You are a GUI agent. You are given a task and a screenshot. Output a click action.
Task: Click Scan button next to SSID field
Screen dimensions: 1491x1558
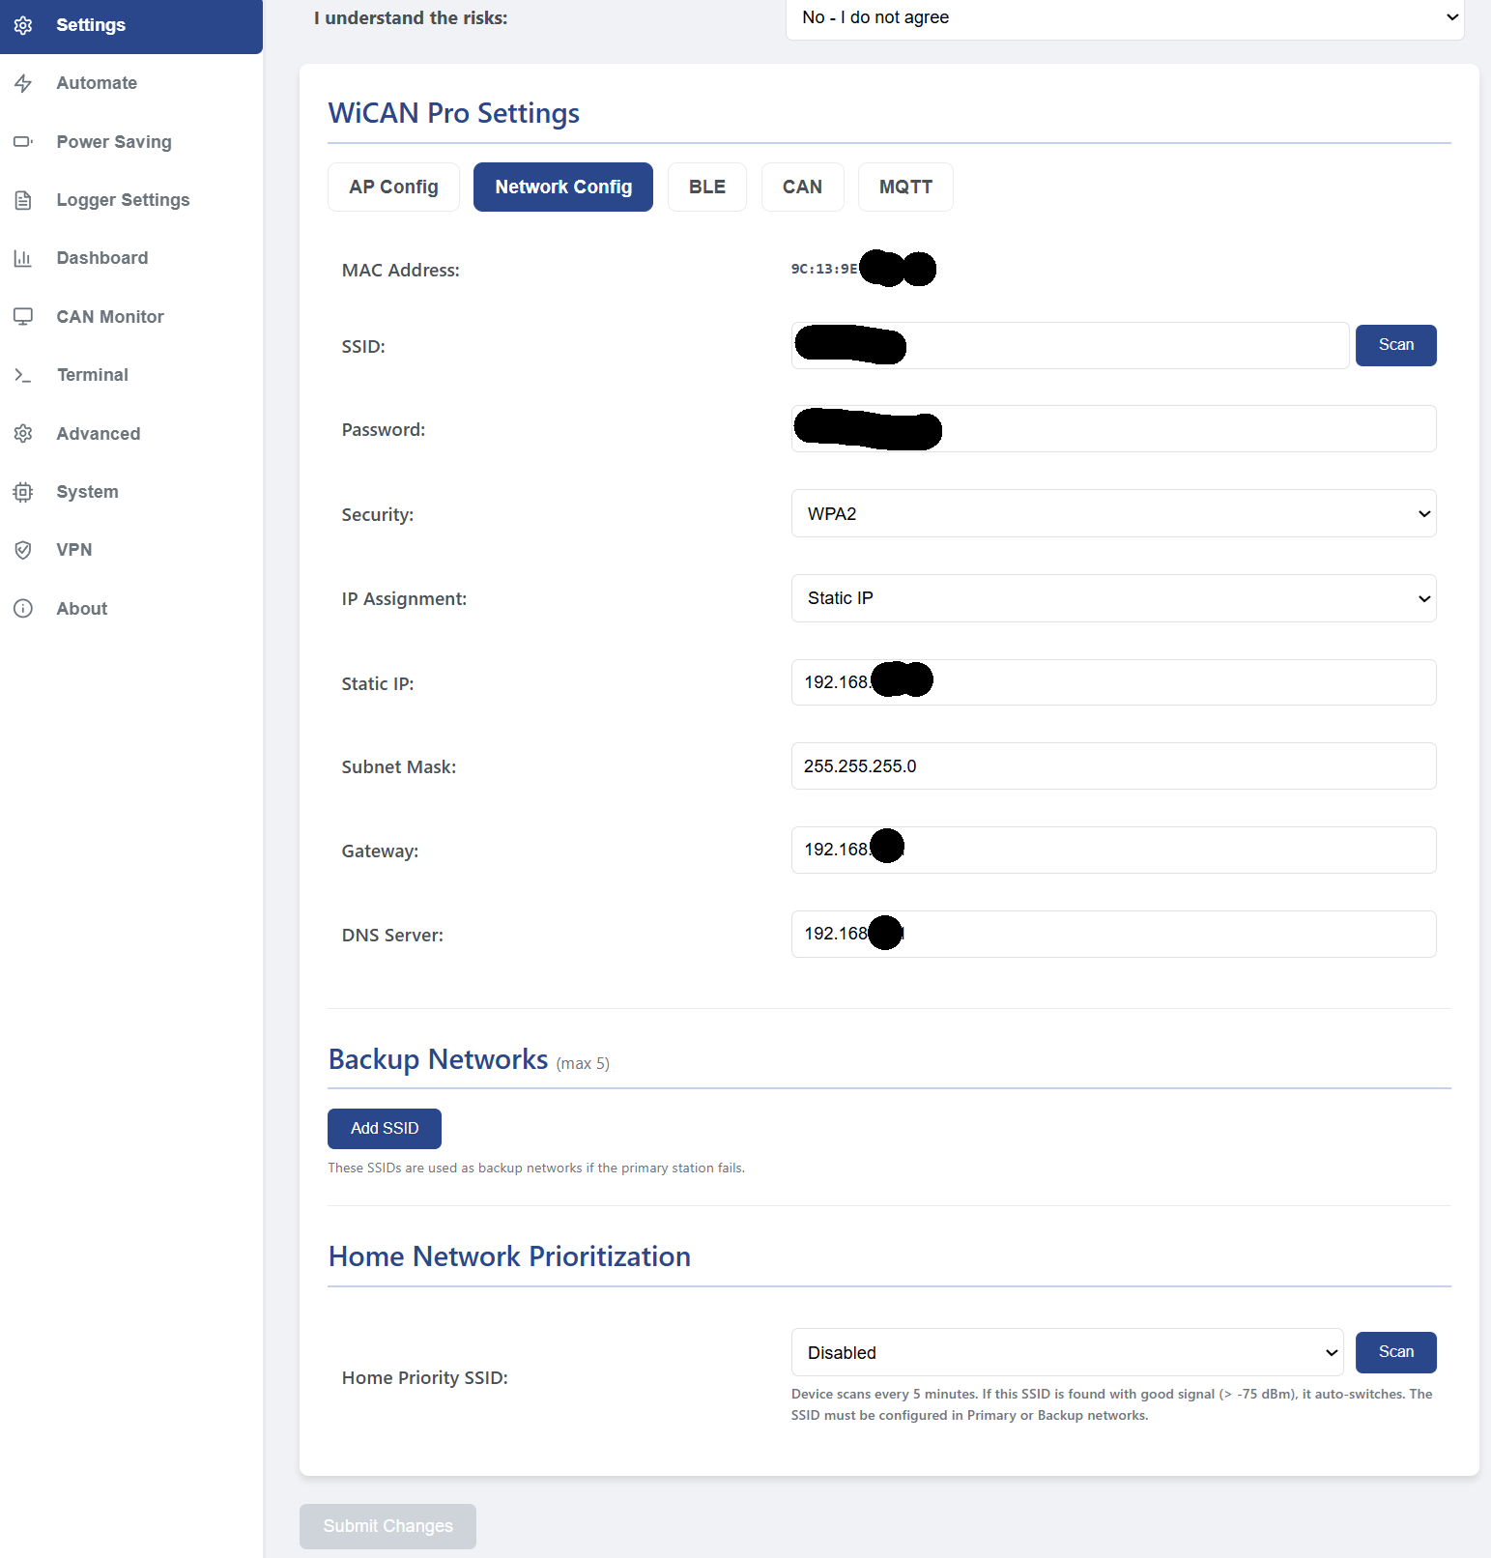(1395, 345)
